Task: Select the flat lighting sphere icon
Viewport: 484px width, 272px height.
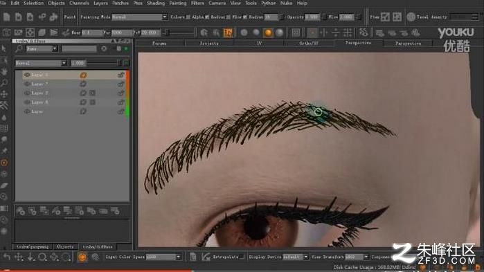Action: [244, 33]
